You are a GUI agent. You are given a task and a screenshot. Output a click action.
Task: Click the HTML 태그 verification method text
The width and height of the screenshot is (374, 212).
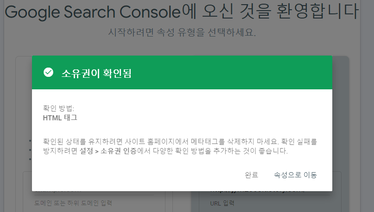coord(60,118)
